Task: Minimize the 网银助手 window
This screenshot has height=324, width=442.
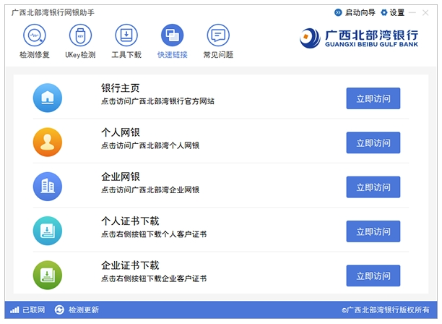Action: coord(412,13)
